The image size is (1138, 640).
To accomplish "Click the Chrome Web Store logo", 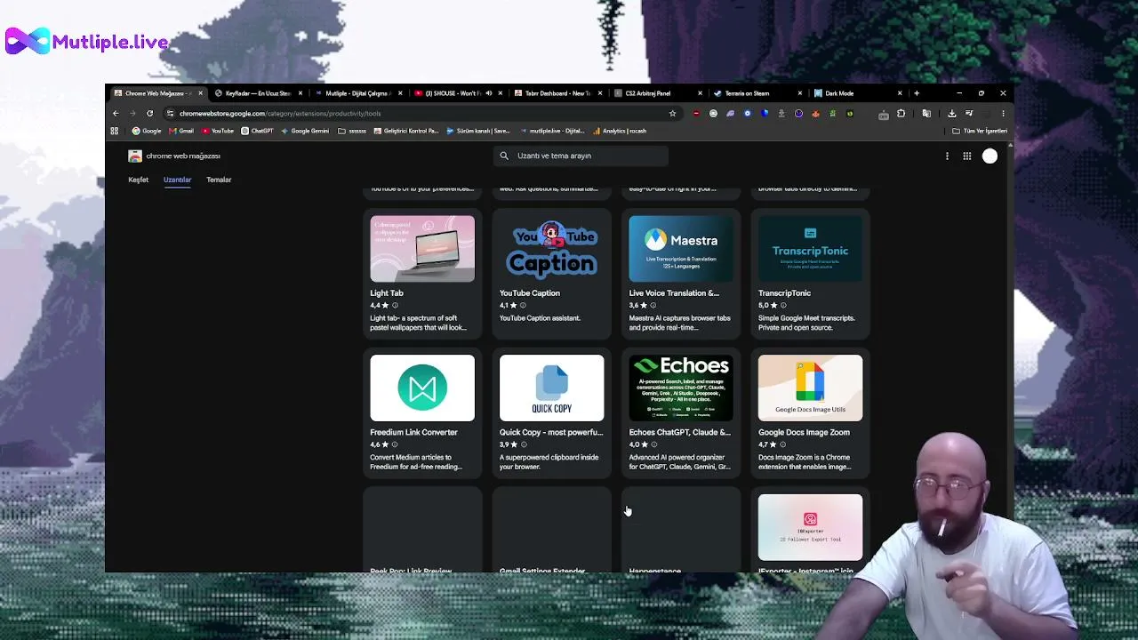I will click(x=135, y=156).
